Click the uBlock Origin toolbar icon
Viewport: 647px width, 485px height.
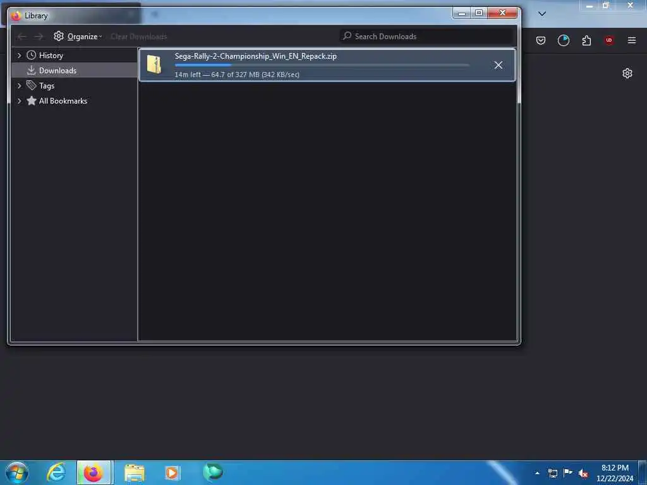click(609, 40)
